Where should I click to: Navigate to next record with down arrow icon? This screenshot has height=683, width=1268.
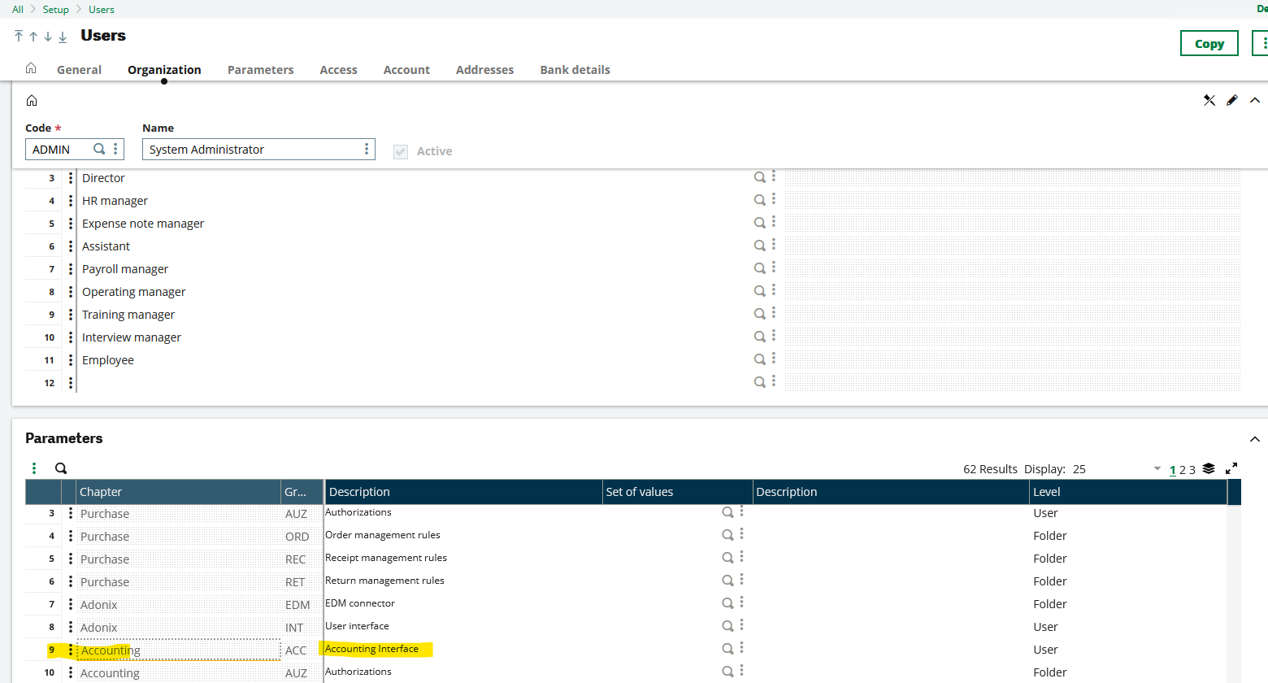(47, 37)
